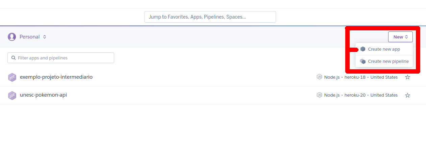Click the magnifier icon in filter box
Screen dimensions: 426x154
tap(14, 58)
